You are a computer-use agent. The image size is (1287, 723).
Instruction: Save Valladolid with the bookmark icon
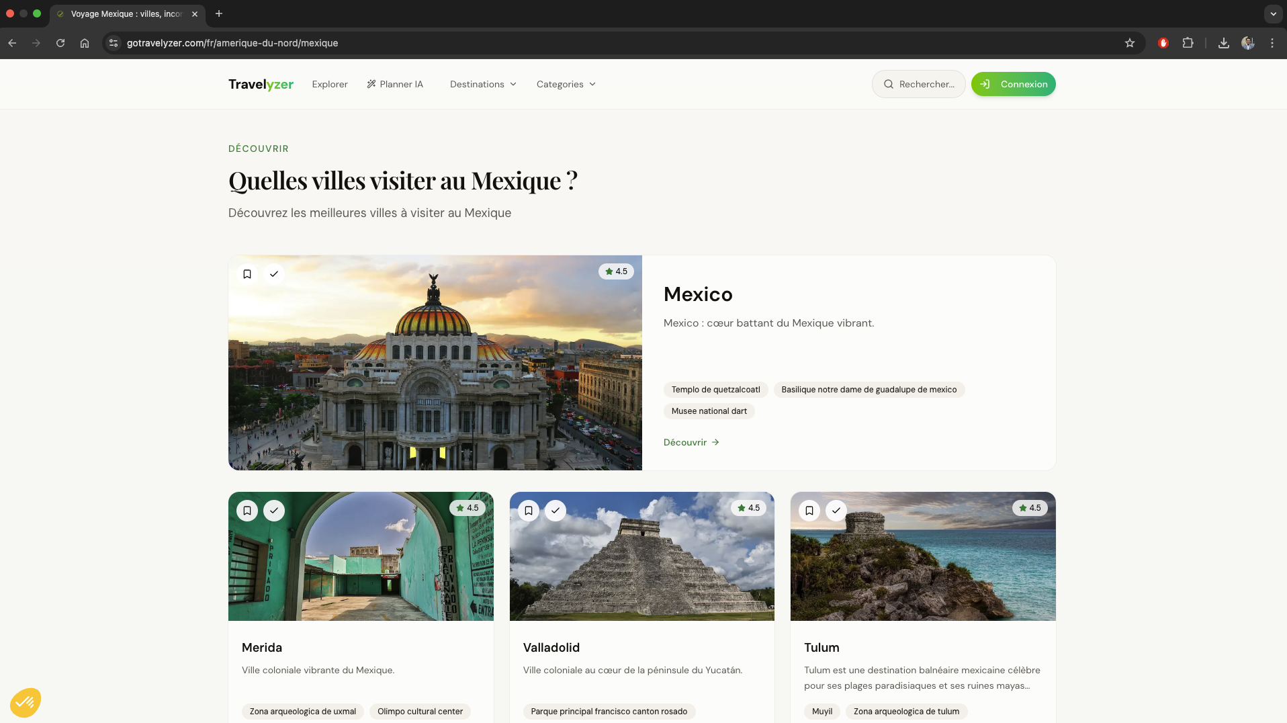tap(529, 511)
